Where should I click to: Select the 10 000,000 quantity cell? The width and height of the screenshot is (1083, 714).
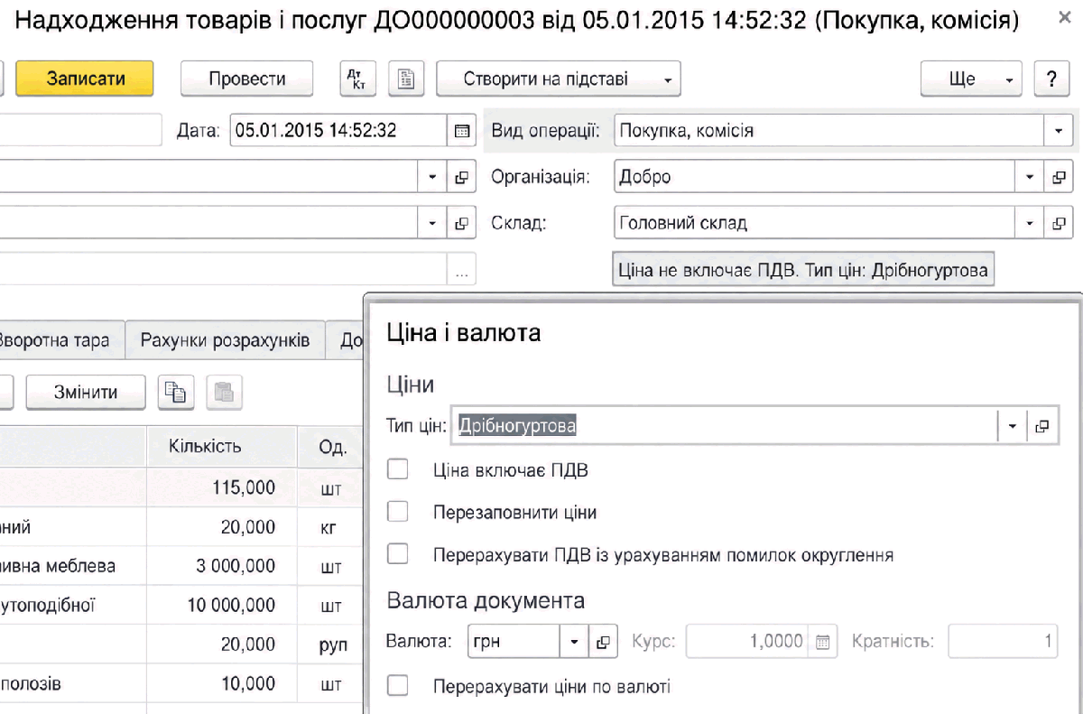pyautogui.click(x=221, y=606)
